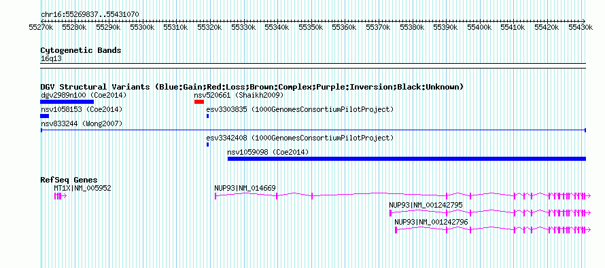Click the chr16:55269837..55431070 coordinates text
The image size is (605, 268).
coord(90,14)
